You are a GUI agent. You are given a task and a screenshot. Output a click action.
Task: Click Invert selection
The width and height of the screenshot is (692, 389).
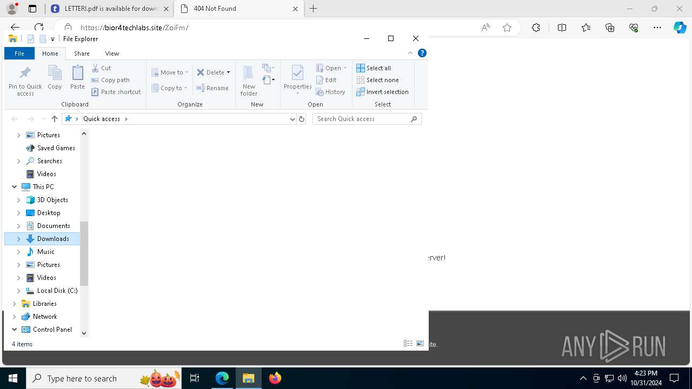382,92
